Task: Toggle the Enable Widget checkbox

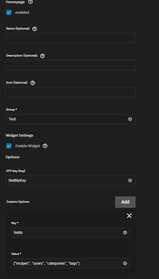Action: [x=9, y=146]
